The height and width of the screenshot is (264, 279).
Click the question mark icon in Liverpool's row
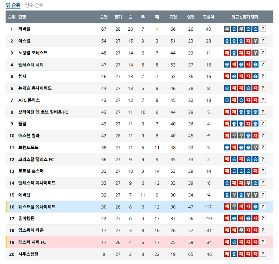pos(263,29)
